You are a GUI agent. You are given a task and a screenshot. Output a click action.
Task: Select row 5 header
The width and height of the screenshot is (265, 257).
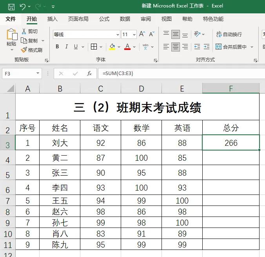[7, 173]
